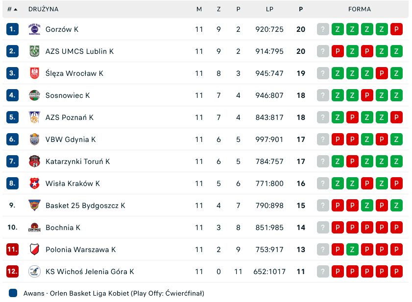Sort standings by DRUŻYNA column header
This screenshot has width=412, height=302.
44,9
